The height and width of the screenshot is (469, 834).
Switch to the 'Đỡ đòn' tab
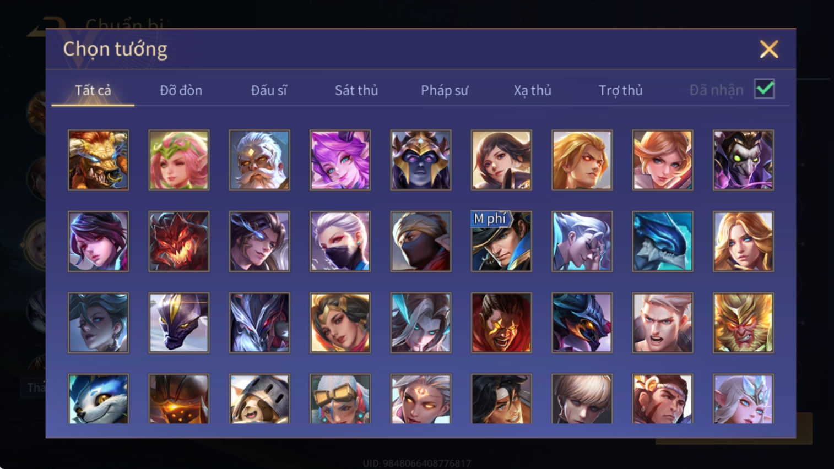pos(181,90)
